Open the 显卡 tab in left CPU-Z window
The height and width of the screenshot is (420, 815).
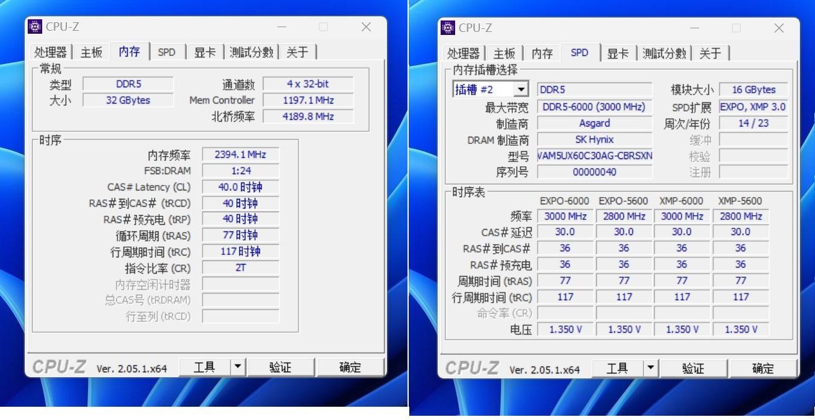tap(205, 52)
